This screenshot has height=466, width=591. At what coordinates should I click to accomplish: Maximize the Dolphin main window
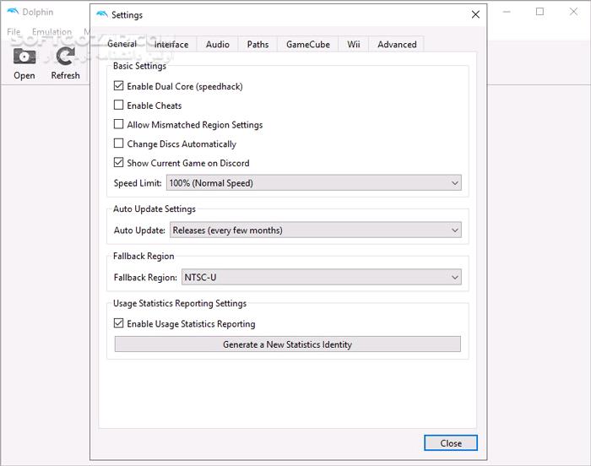click(x=539, y=12)
